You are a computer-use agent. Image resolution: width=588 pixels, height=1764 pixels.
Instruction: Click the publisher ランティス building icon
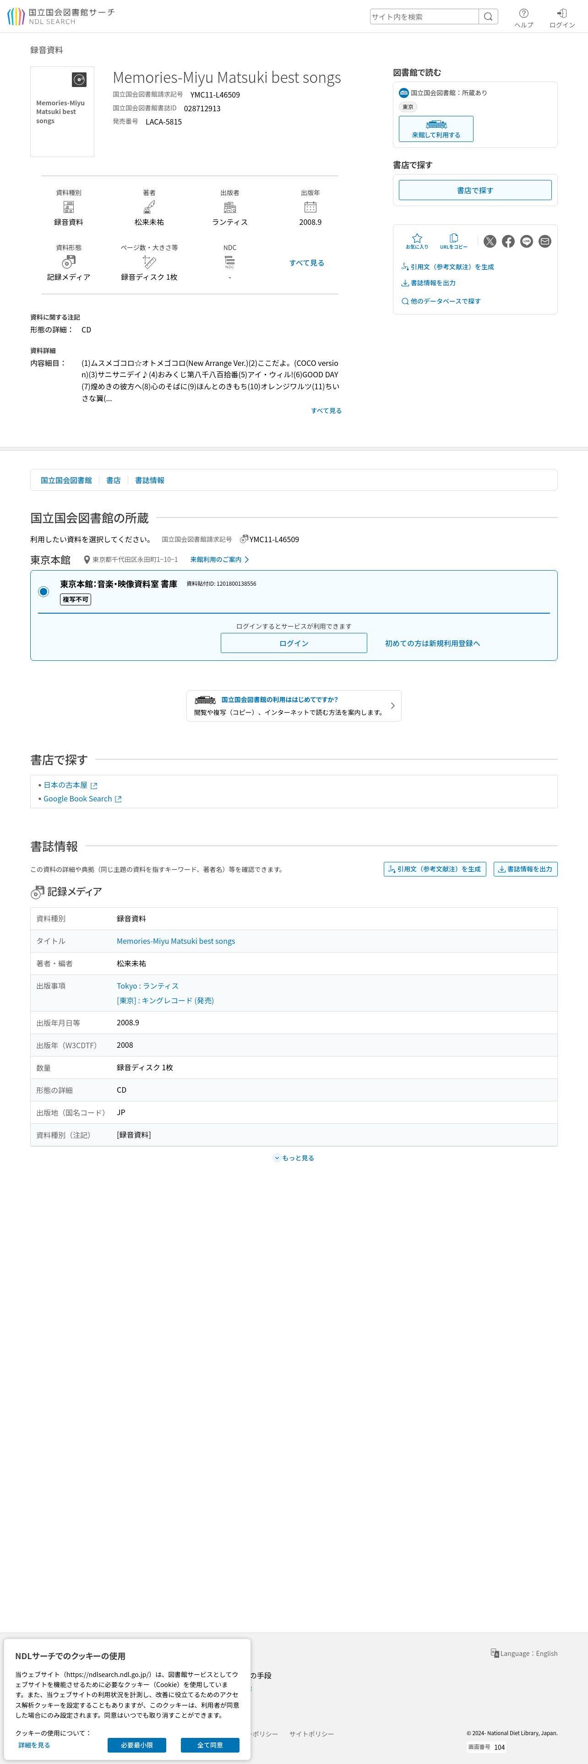(x=230, y=207)
